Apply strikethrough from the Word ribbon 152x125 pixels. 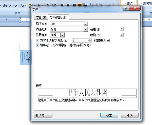click(5, 6)
